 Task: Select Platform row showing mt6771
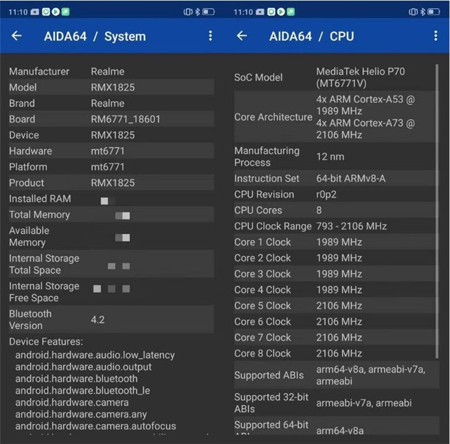coord(111,167)
